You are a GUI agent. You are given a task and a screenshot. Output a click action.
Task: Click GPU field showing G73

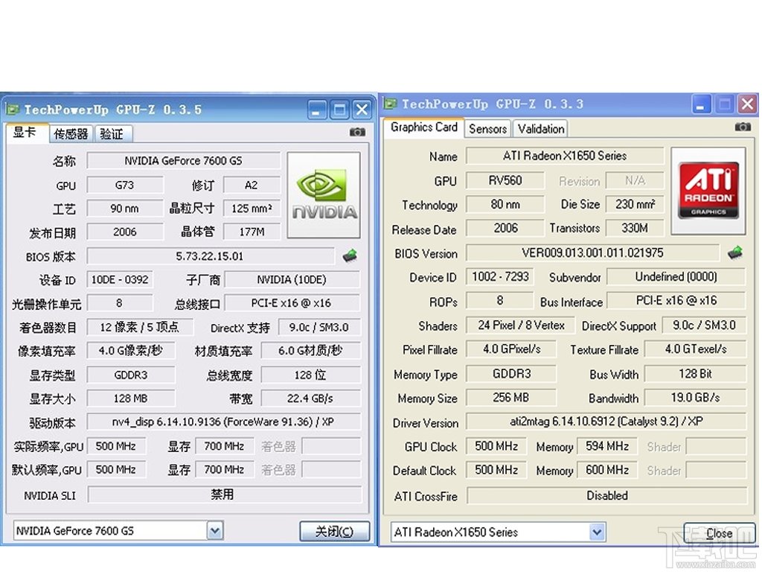(125, 185)
